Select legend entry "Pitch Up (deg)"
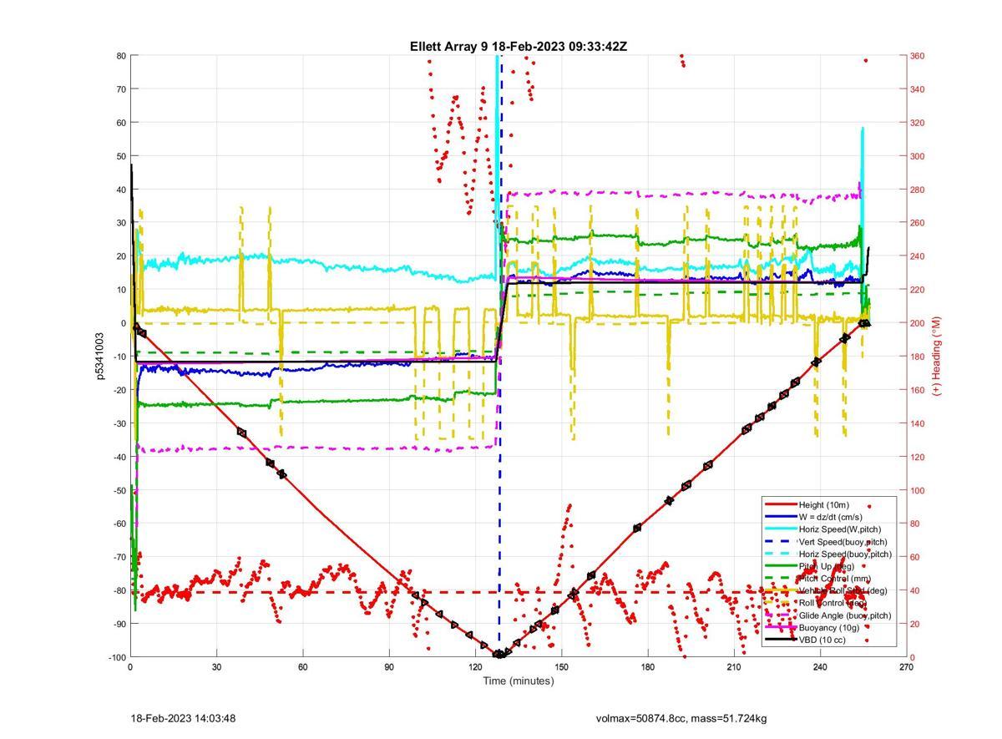Image resolution: width=1002 pixels, height=739 pixels. [826, 566]
